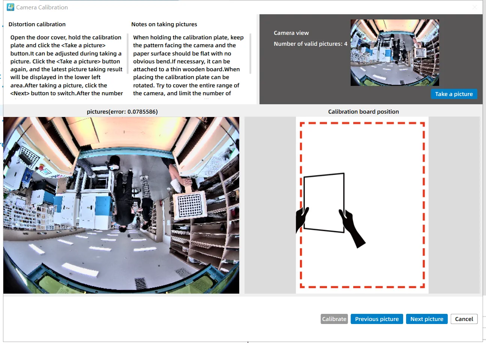Cancel the calibration dialog
Screen dimensions: 486x345
coord(464,319)
